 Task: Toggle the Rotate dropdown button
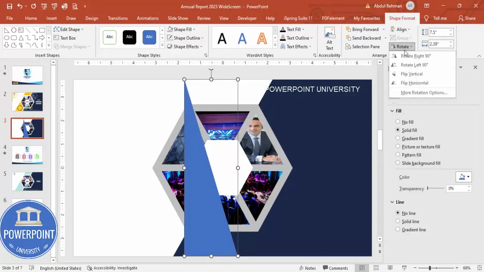pos(402,46)
